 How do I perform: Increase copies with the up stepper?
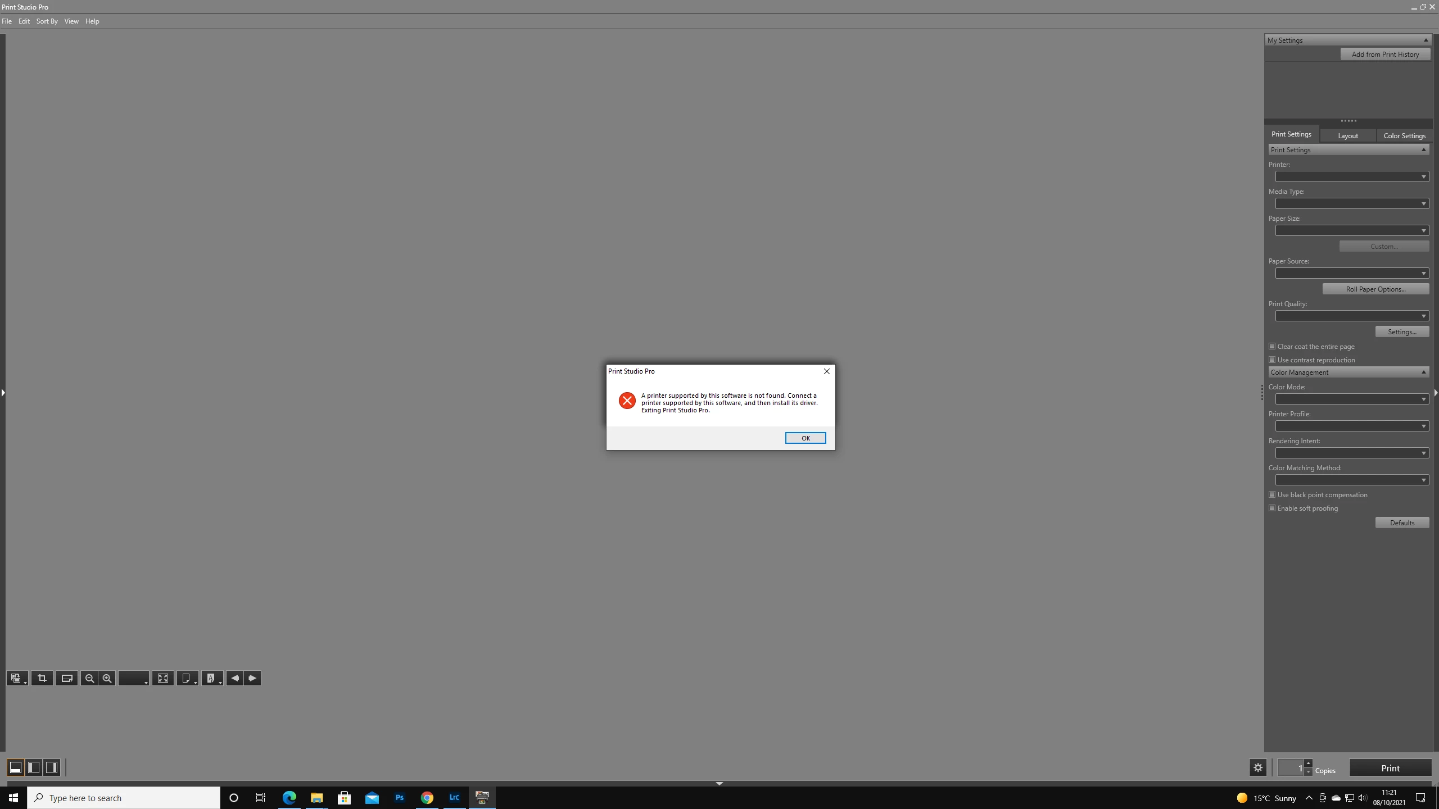(1308, 763)
